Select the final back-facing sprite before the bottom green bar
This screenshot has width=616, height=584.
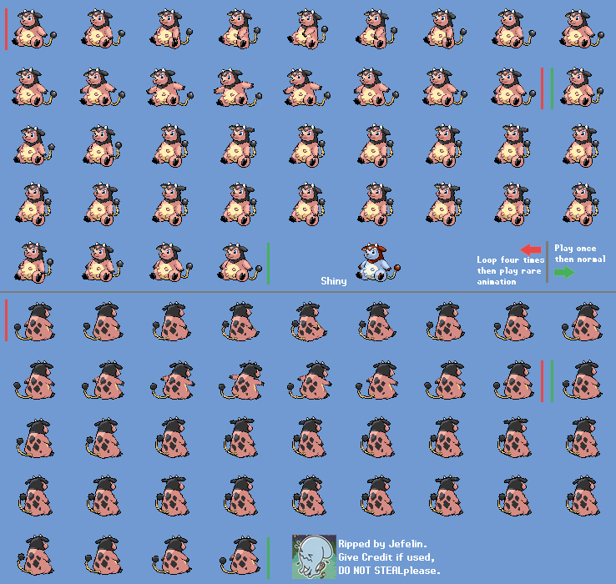coord(240,555)
